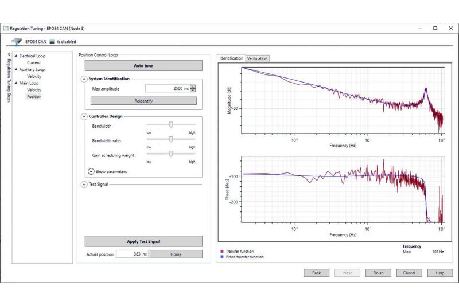The height and width of the screenshot is (306, 459).
Task: Expand the Test Signal section
Action: [x=84, y=185]
